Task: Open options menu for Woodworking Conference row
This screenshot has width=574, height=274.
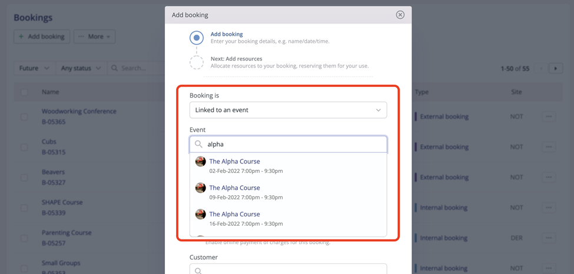Action: [549, 116]
